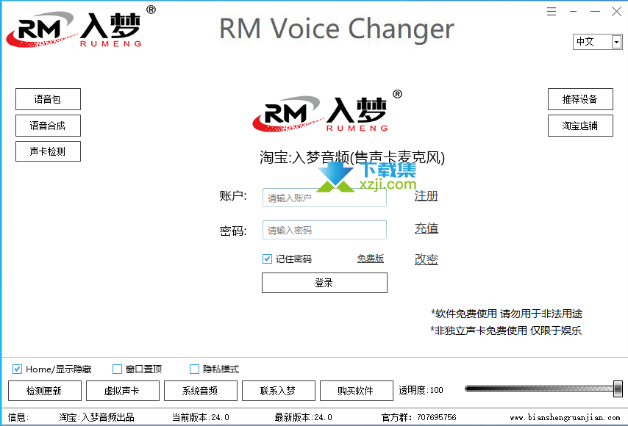Focus the 账户 account input field
Image resolution: width=628 pixels, height=426 pixels.
click(324, 198)
